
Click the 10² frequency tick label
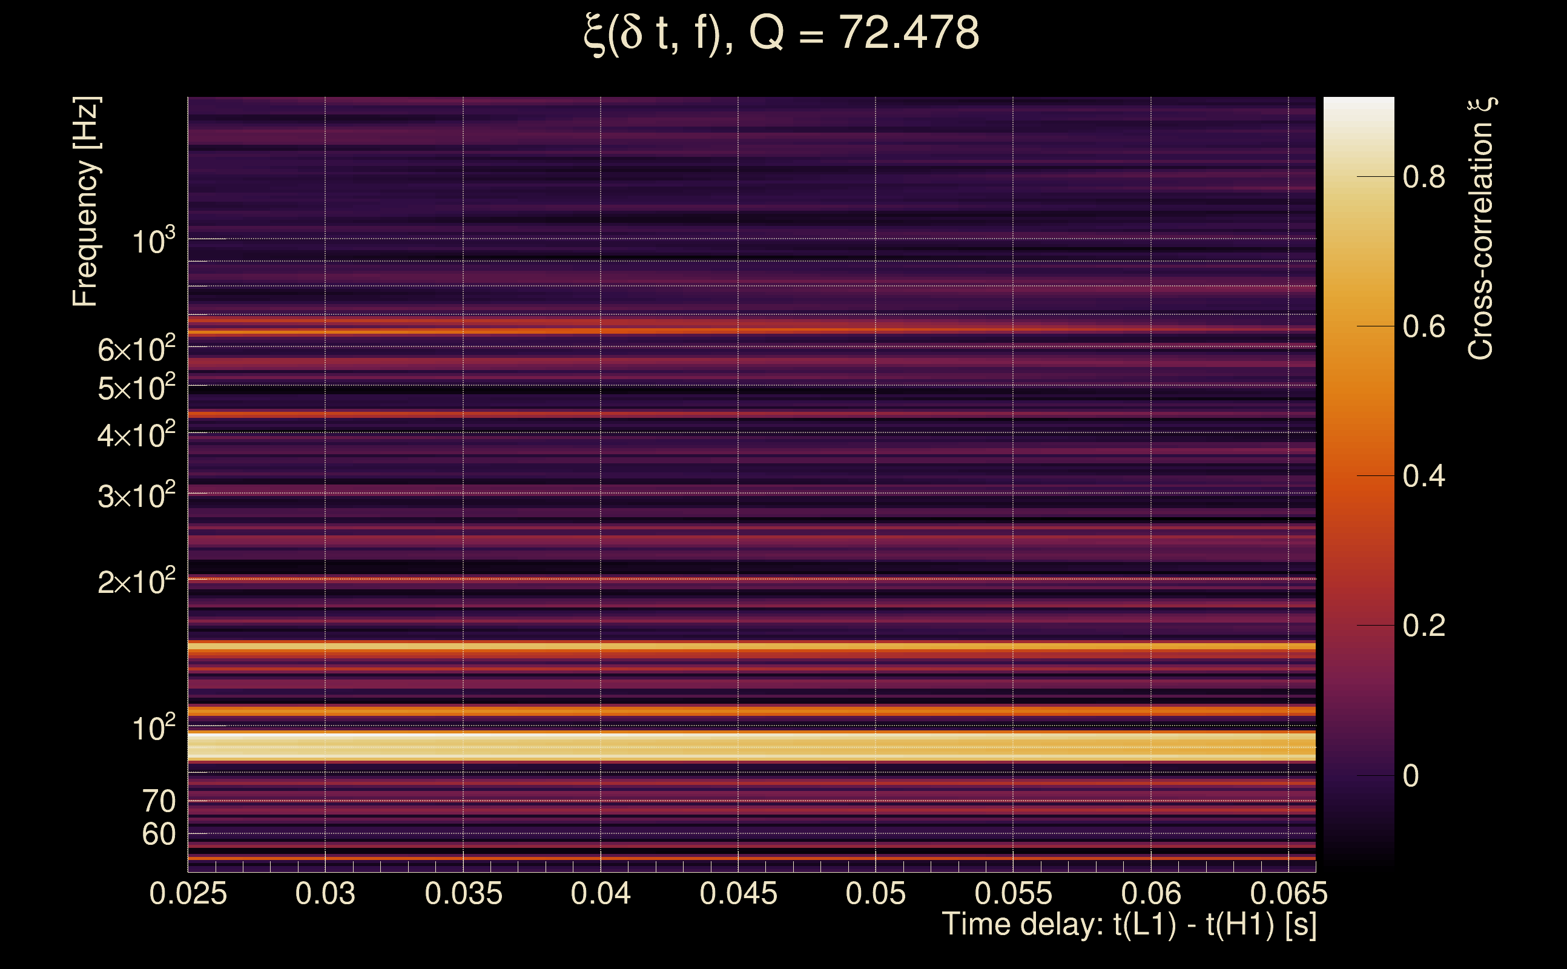point(153,729)
